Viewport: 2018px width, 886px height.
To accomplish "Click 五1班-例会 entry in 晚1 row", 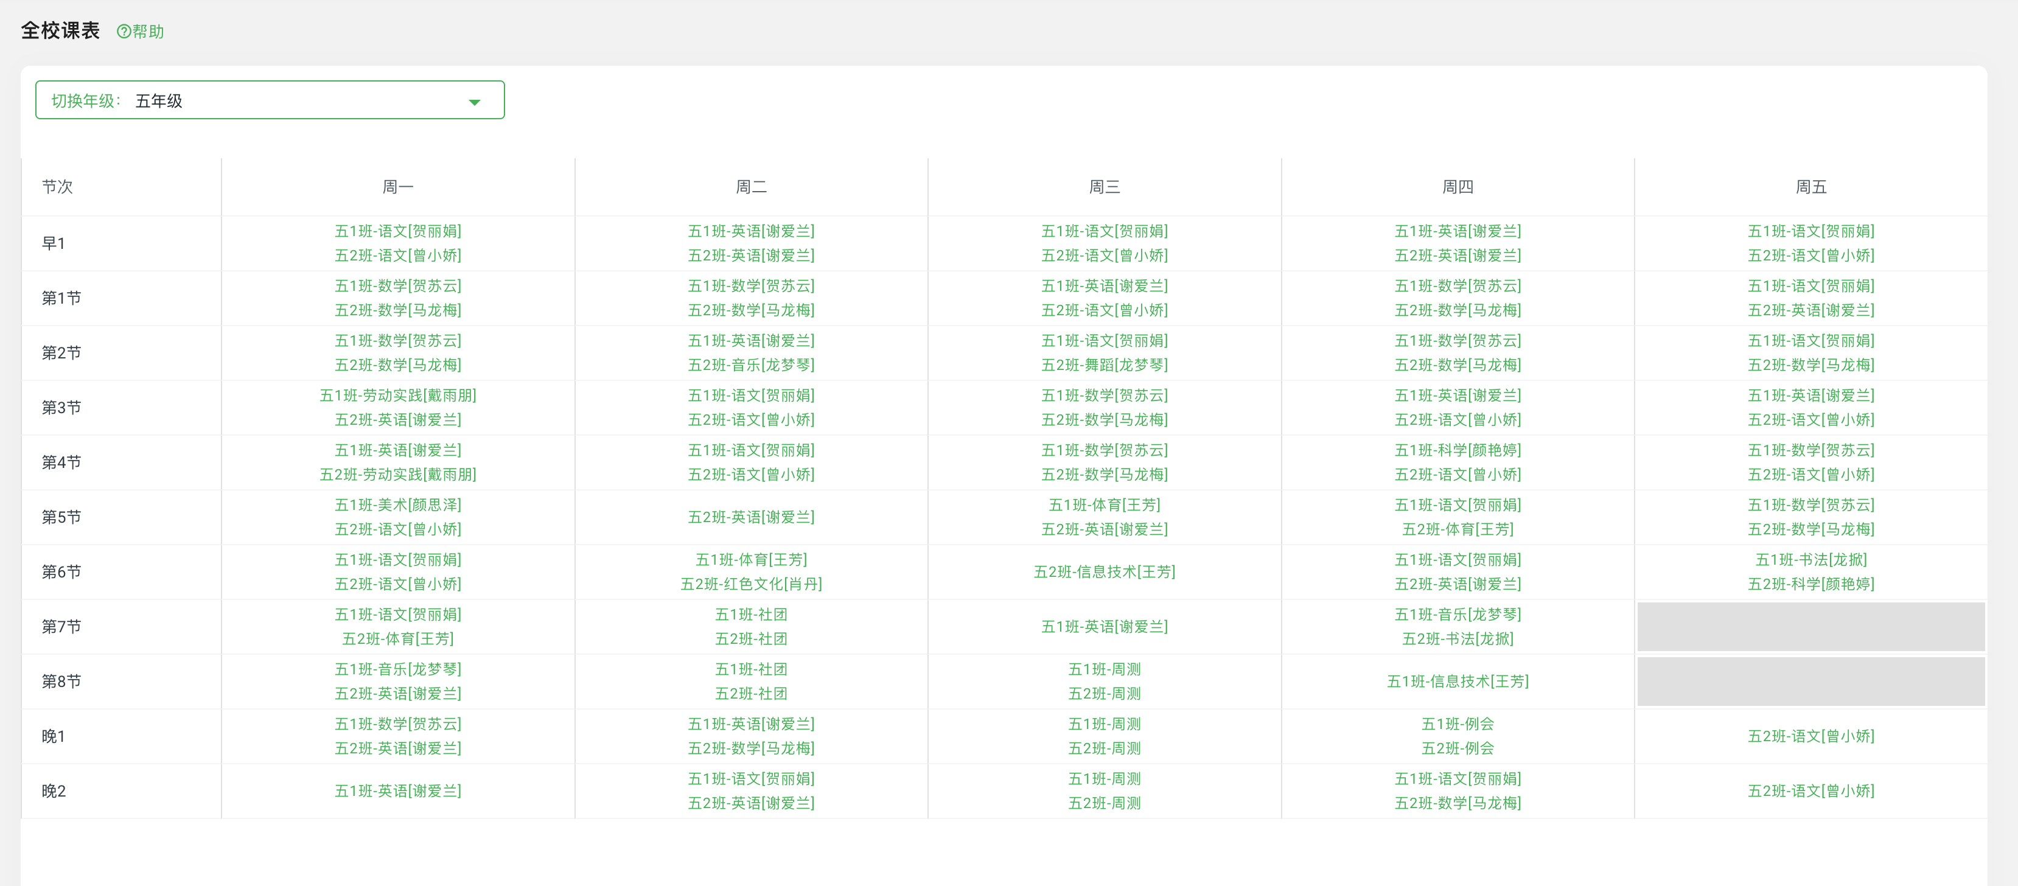I will pos(1457,724).
